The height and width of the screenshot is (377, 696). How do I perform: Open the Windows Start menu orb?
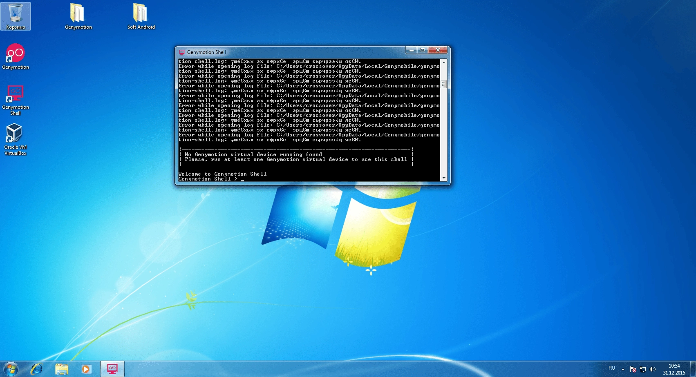click(11, 369)
